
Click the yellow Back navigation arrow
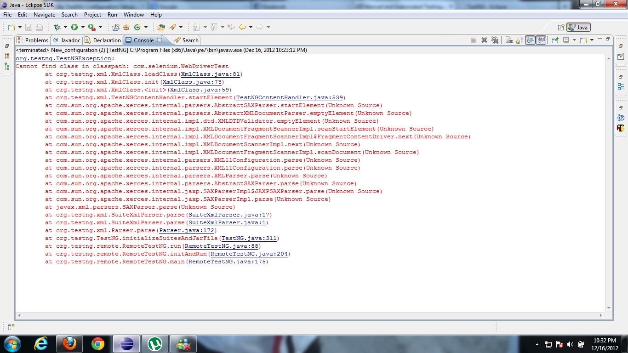(x=242, y=27)
